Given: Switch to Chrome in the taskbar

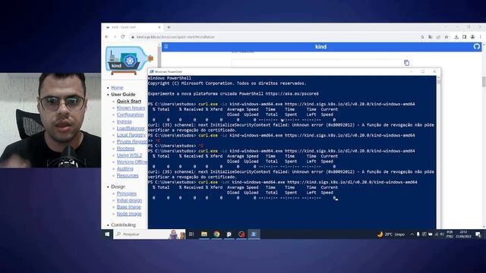Looking at the screenshot, I should tap(216, 234).
